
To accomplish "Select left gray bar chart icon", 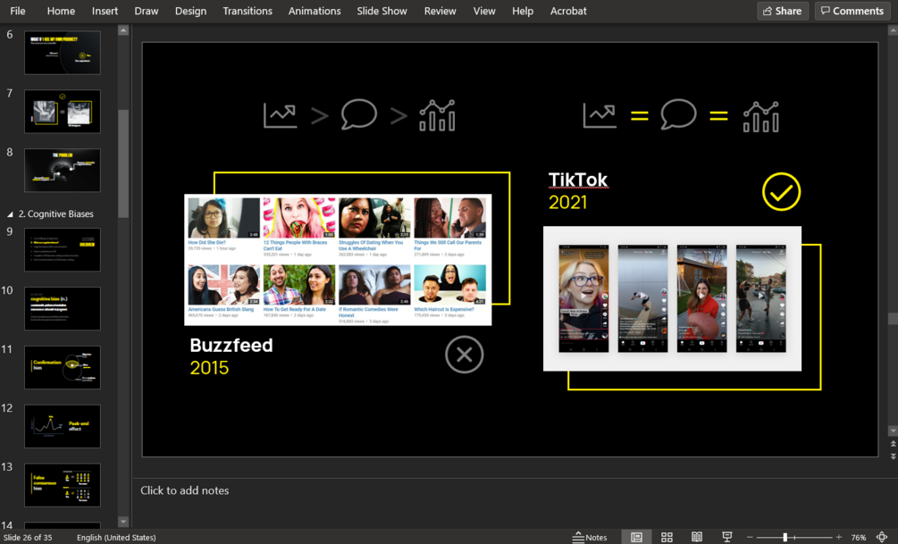I will pos(437,115).
